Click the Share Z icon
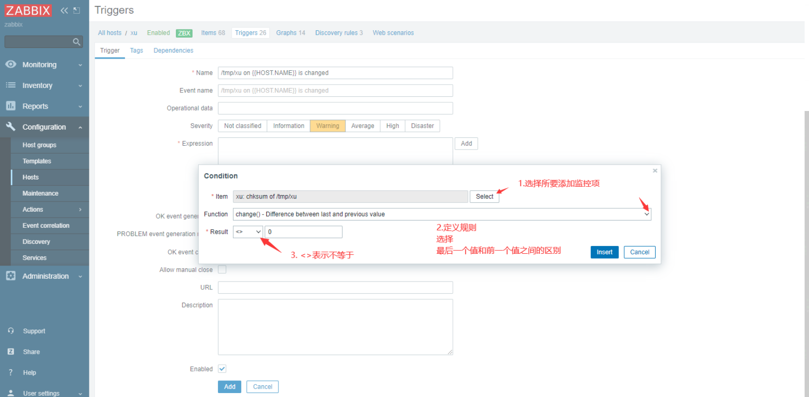 click(11, 352)
